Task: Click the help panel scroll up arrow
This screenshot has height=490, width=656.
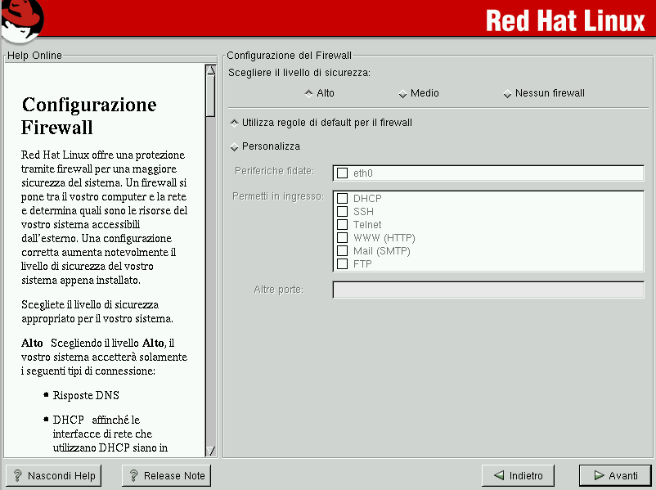Action: click(x=210, y=70)
